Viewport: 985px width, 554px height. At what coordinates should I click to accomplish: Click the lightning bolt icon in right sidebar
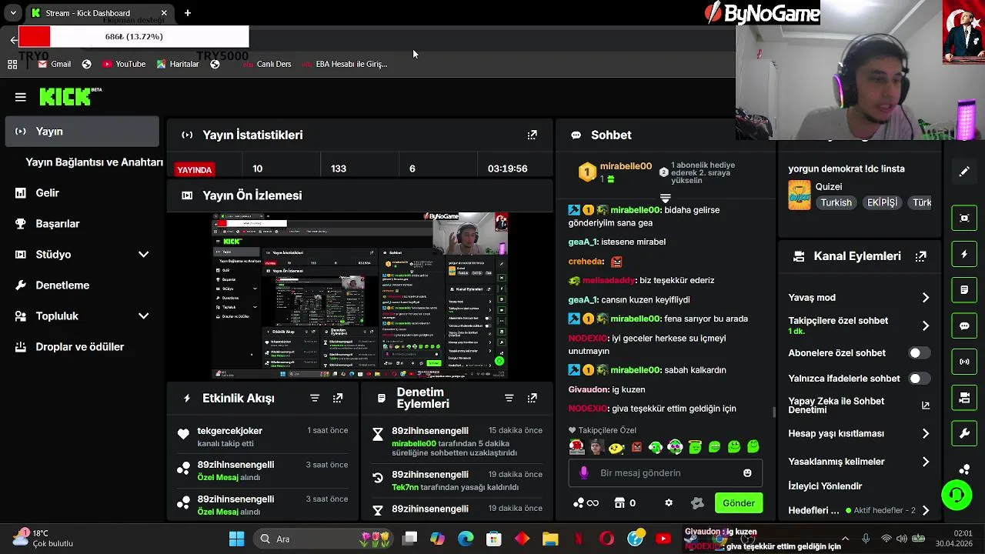[x=964, y=254]
